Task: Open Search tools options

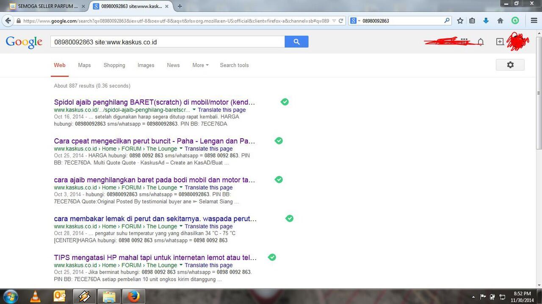Action: pyautogui.click(x=234, y=65)
